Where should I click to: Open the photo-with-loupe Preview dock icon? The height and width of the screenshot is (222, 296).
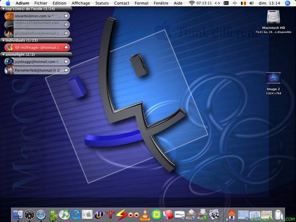pos(214,215)
